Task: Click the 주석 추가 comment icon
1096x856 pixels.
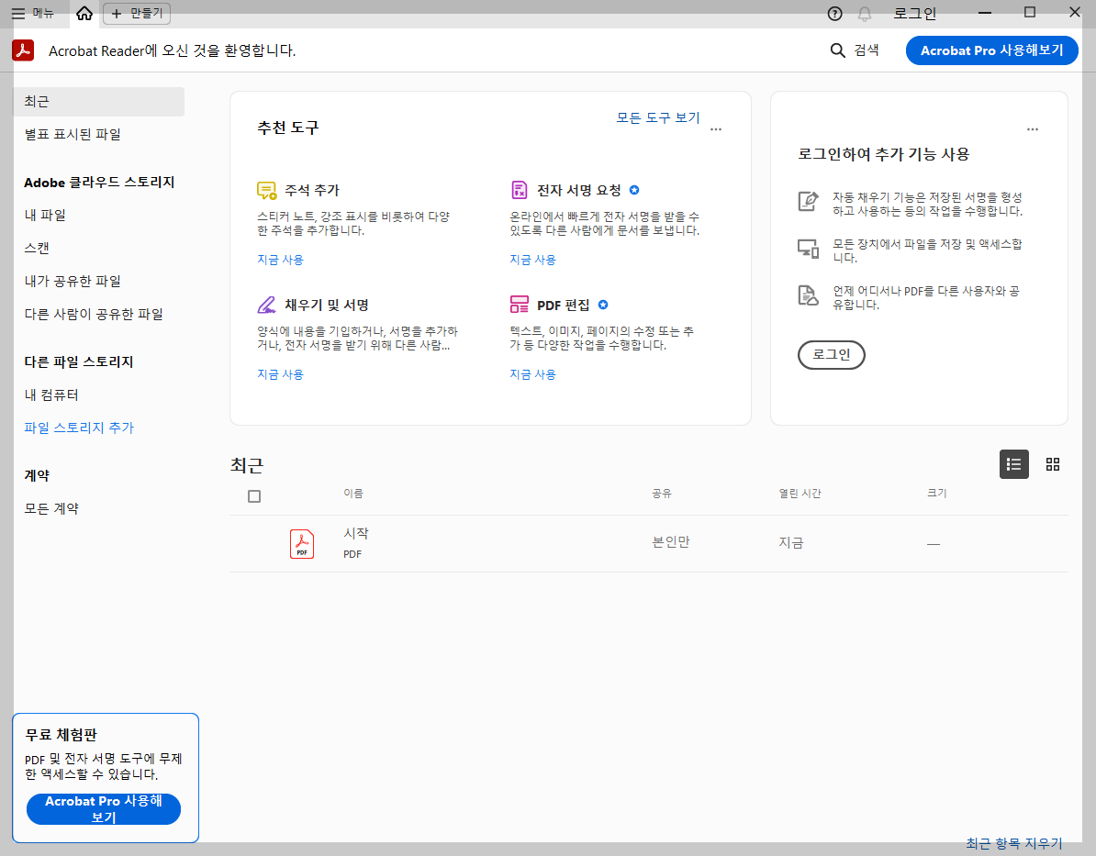Action: click(x=266, y=190)
